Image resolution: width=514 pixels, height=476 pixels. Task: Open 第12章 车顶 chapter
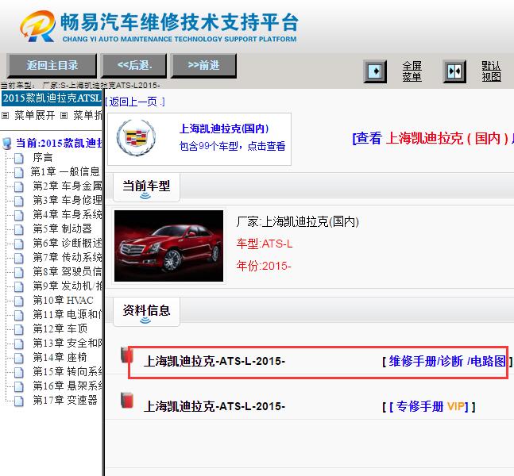coord(60,328)
